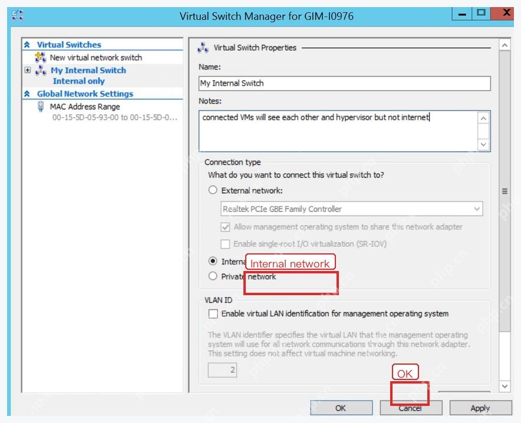
Task: Toggle Enable single-root I/O virtualization checkbox
Action: tap(225, 244)
